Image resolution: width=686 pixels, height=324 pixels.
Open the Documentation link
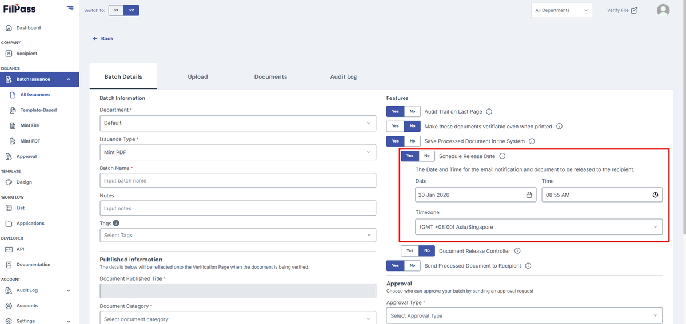(x=33, y=265)
